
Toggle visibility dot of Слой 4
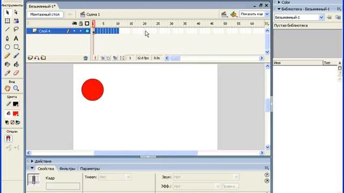pyautogui.click(x=74, y=31)
